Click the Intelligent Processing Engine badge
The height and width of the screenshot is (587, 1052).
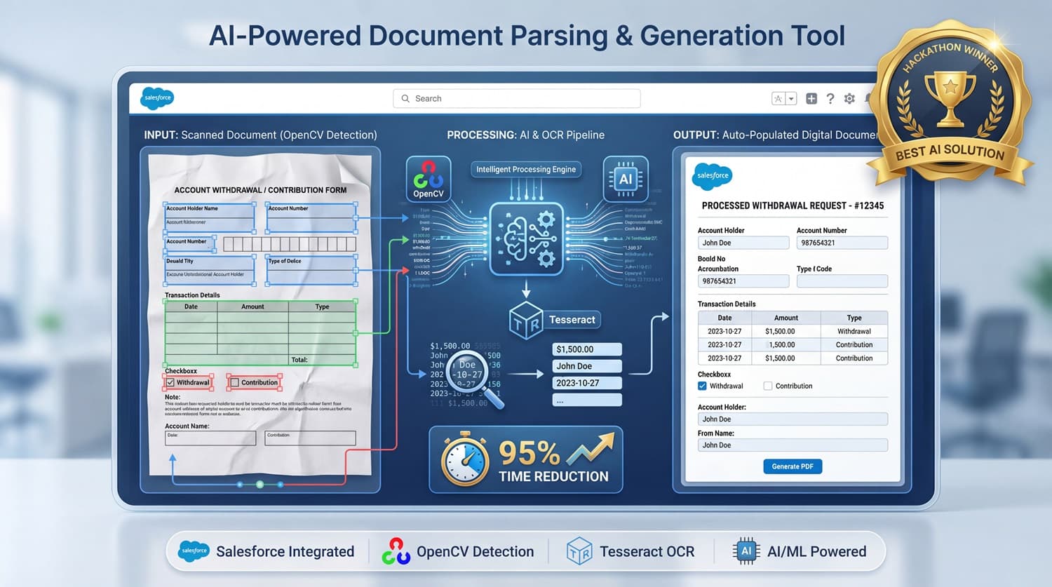(525, 169)
